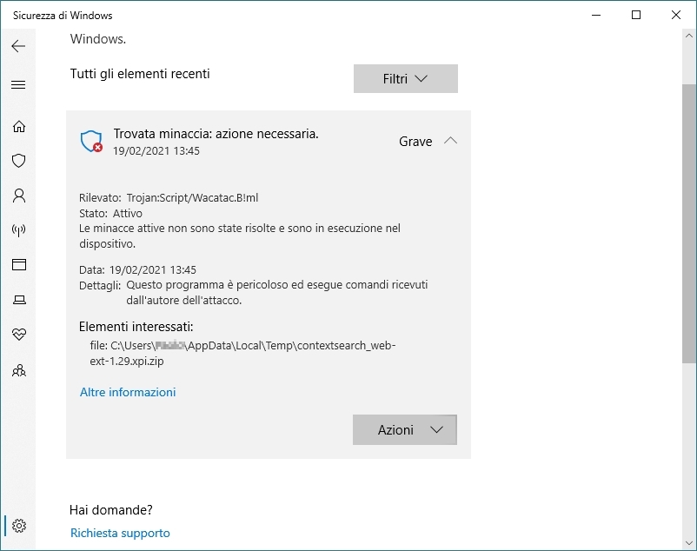Open the Filtri dropdown

click(x=405, y=78)
